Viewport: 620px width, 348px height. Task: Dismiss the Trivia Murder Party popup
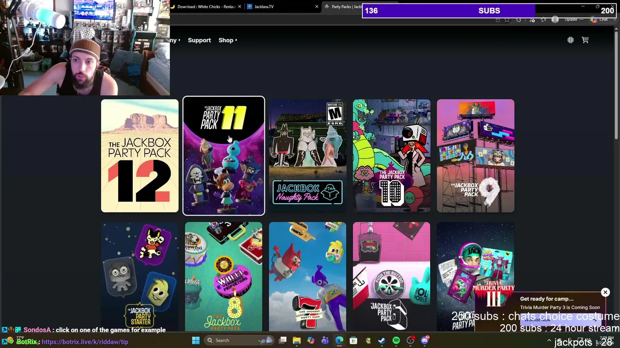click(x=605, y=292)
